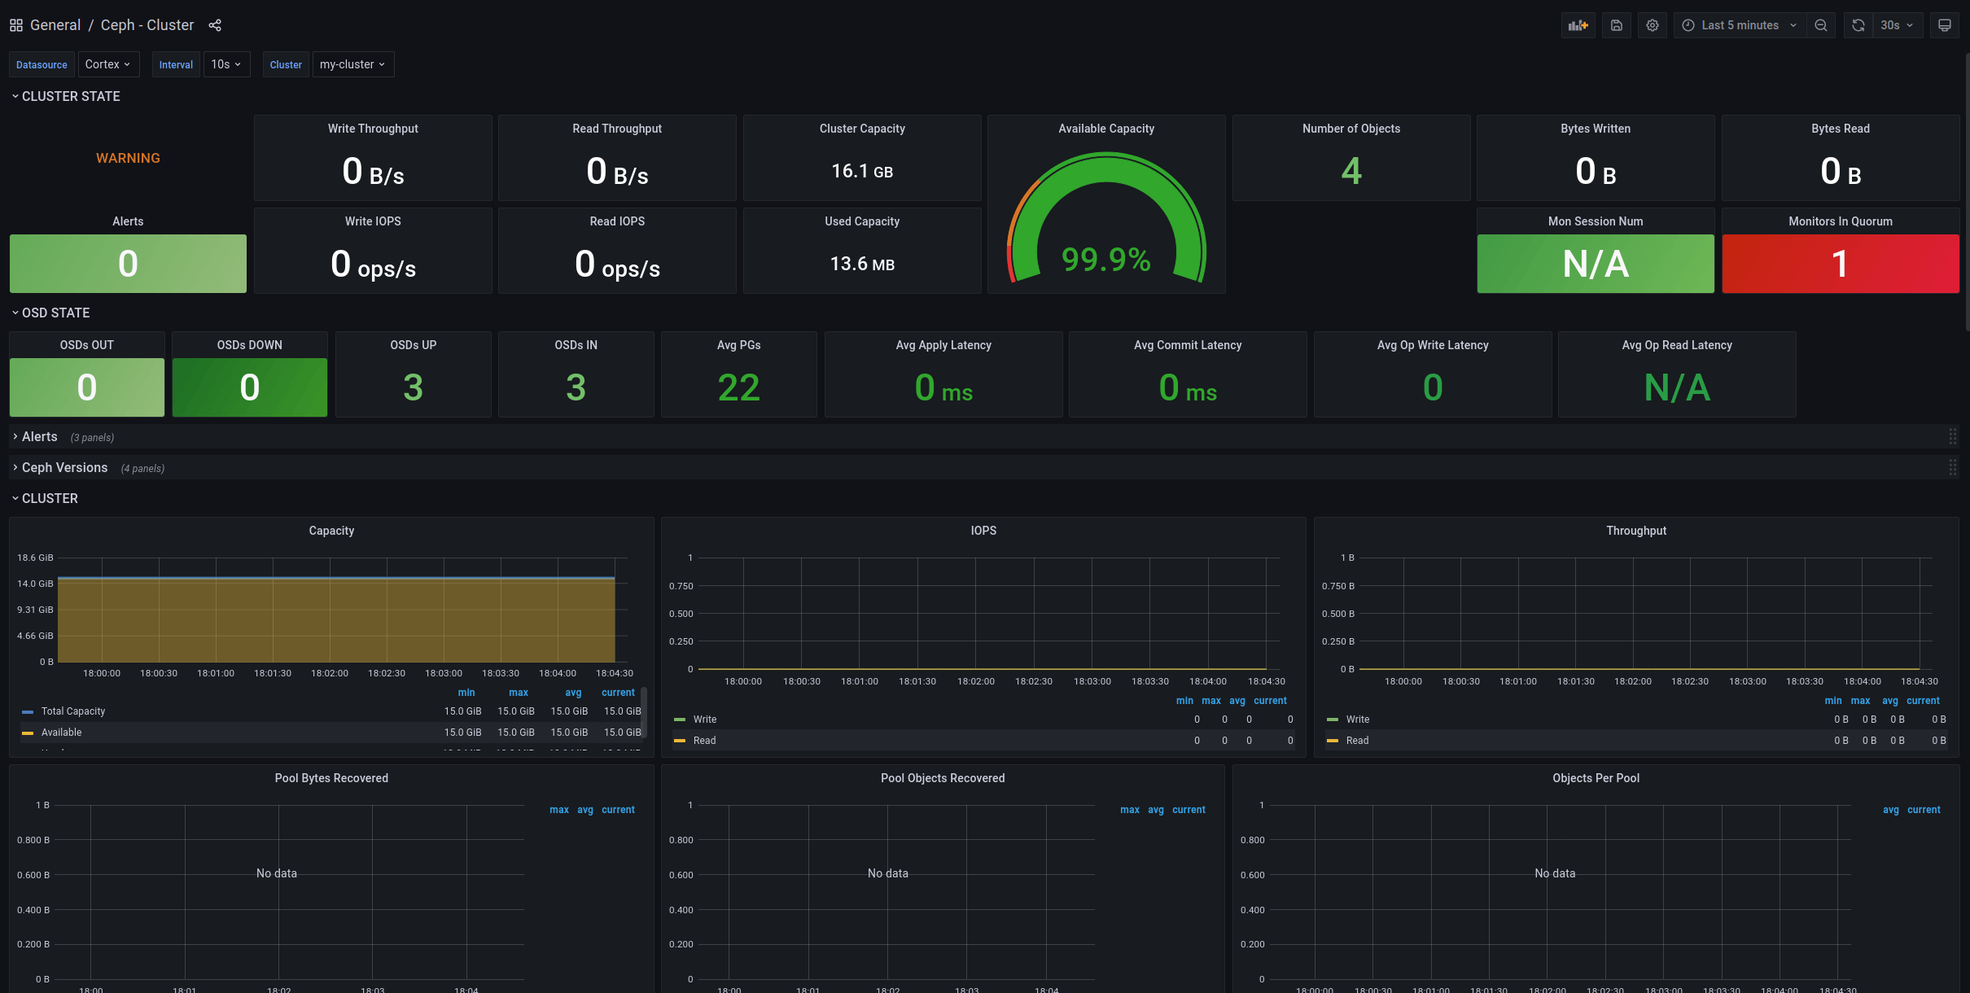The image size is (1970, 993).
Task: Open the dashboards grid icon top-left
Action: [x=15, y=25]
